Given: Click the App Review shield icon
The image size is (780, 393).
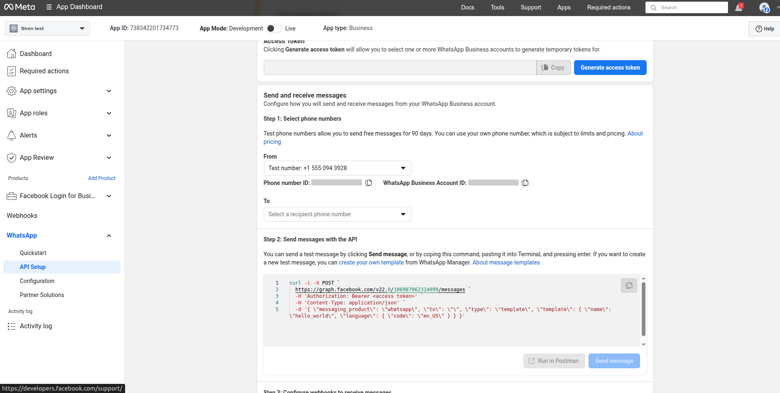Looking at the screenshot, I should pyautogui.click(x=12, y=157).
